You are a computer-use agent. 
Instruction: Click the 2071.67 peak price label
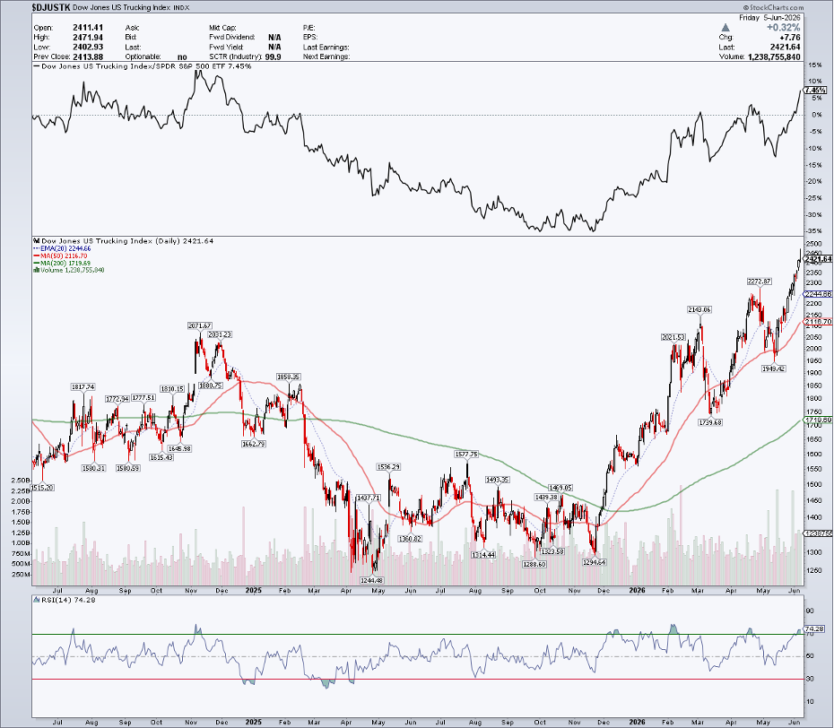coord(200,325)
